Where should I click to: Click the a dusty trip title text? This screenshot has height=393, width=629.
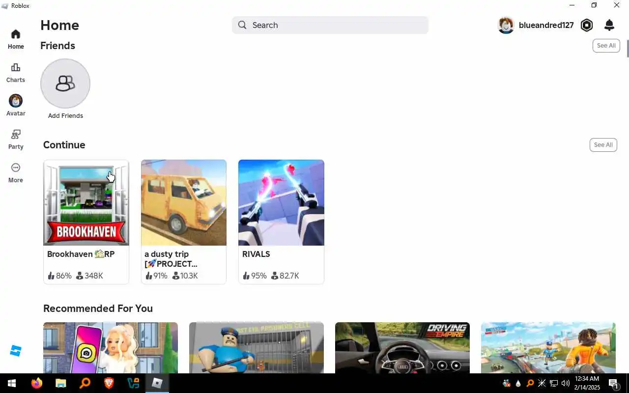(171, 259)
